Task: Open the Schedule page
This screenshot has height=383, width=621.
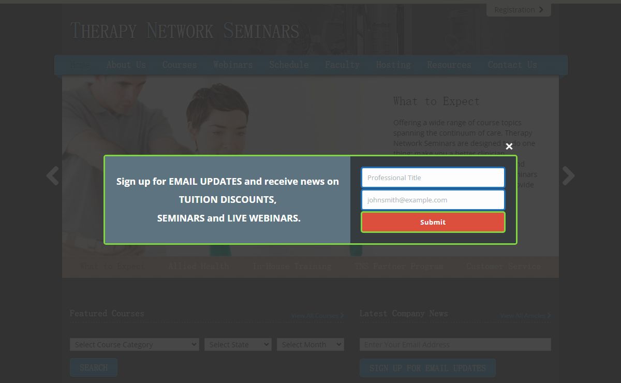Action: pos(289,65)
